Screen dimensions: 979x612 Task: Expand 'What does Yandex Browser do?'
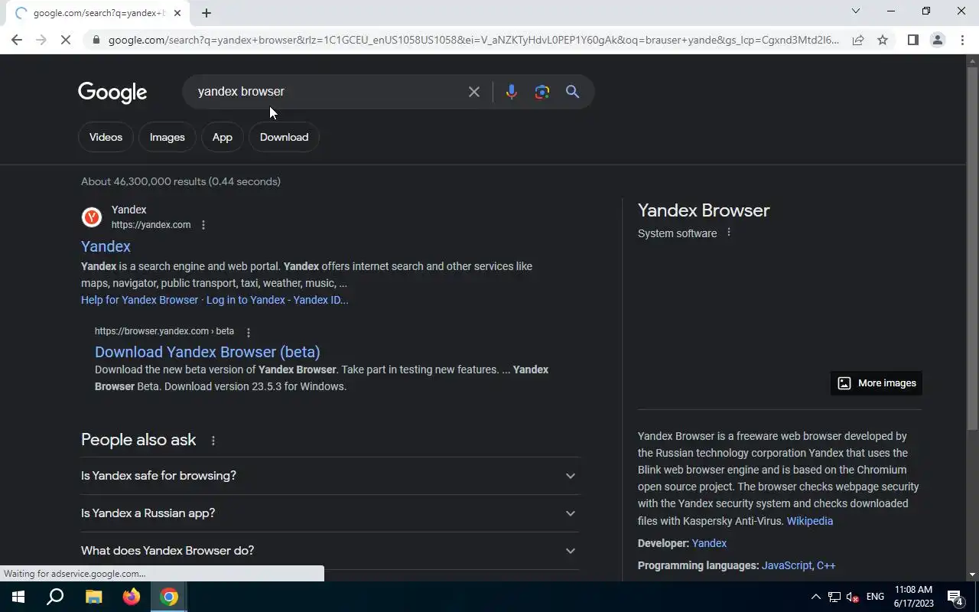[330, 551]
